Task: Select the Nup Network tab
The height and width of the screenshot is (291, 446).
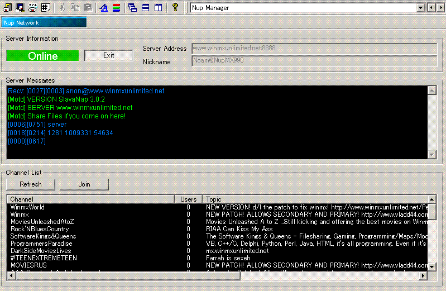Action: [x=44, y=22]
